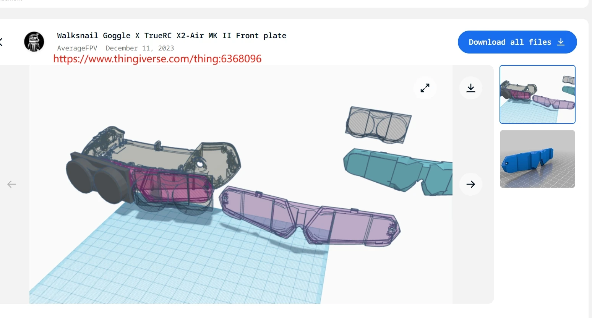Select the first thumbnail with purple front plate
Image resolution: width=592 pixels, height=318 pixels.
[x=537, y=94]
